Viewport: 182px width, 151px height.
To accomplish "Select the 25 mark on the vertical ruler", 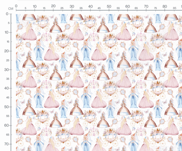I will 8,60.
